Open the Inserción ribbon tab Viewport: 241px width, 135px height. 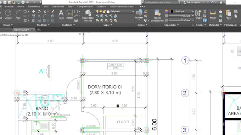coord(9,7)
